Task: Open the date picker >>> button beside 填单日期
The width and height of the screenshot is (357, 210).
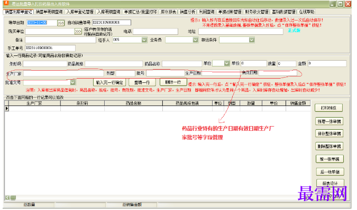Action: [x=61, y=23]
